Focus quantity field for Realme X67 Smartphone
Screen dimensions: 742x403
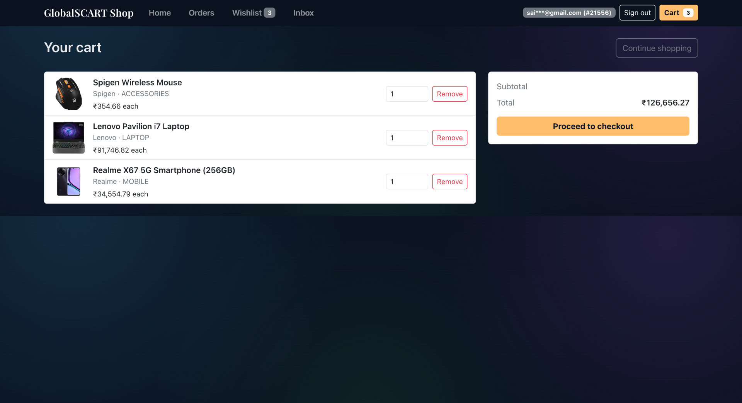coord(407,182)
